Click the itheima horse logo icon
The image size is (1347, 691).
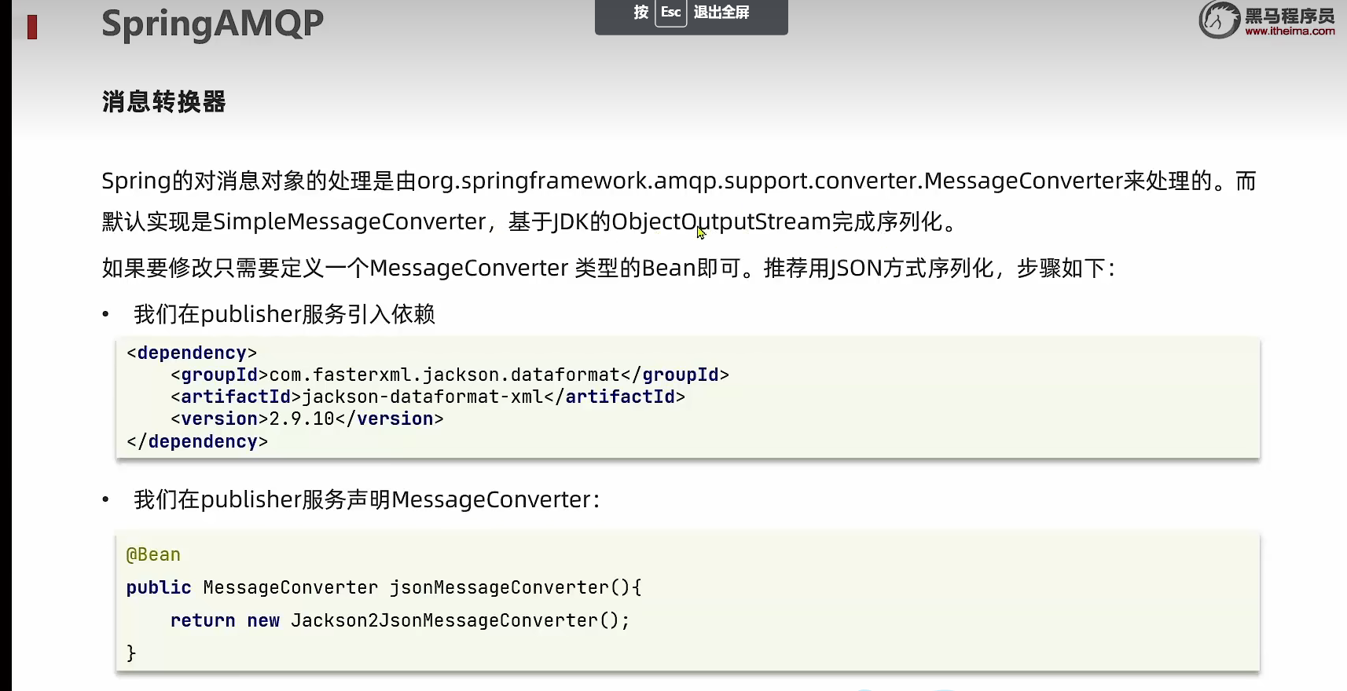tap(1219, 20)
